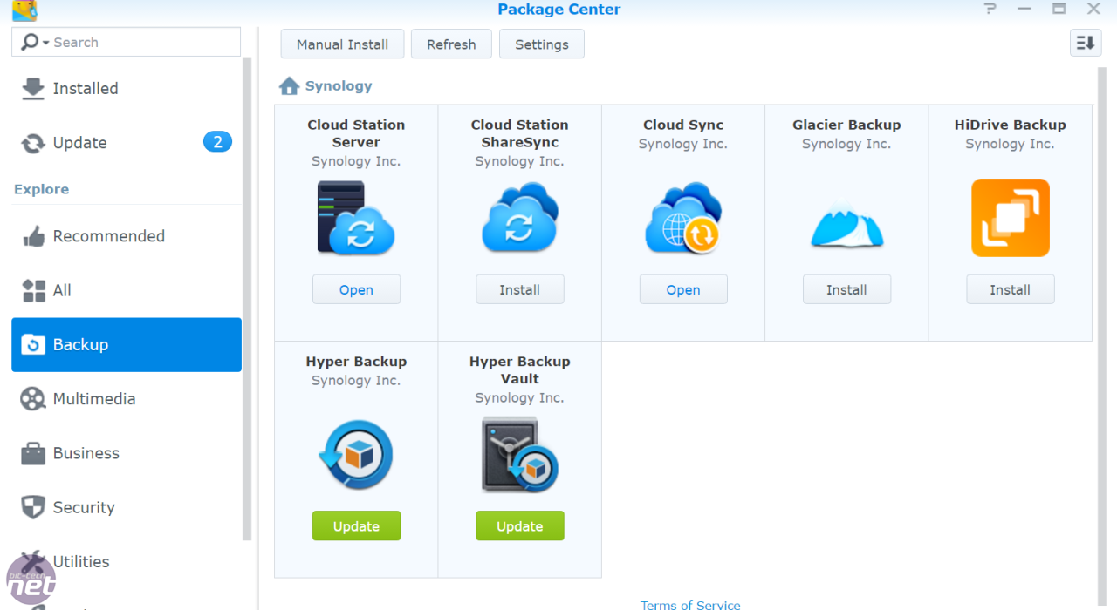
Task: Click Synology Inc. under Cloud Sync
Action: (683, 144)
